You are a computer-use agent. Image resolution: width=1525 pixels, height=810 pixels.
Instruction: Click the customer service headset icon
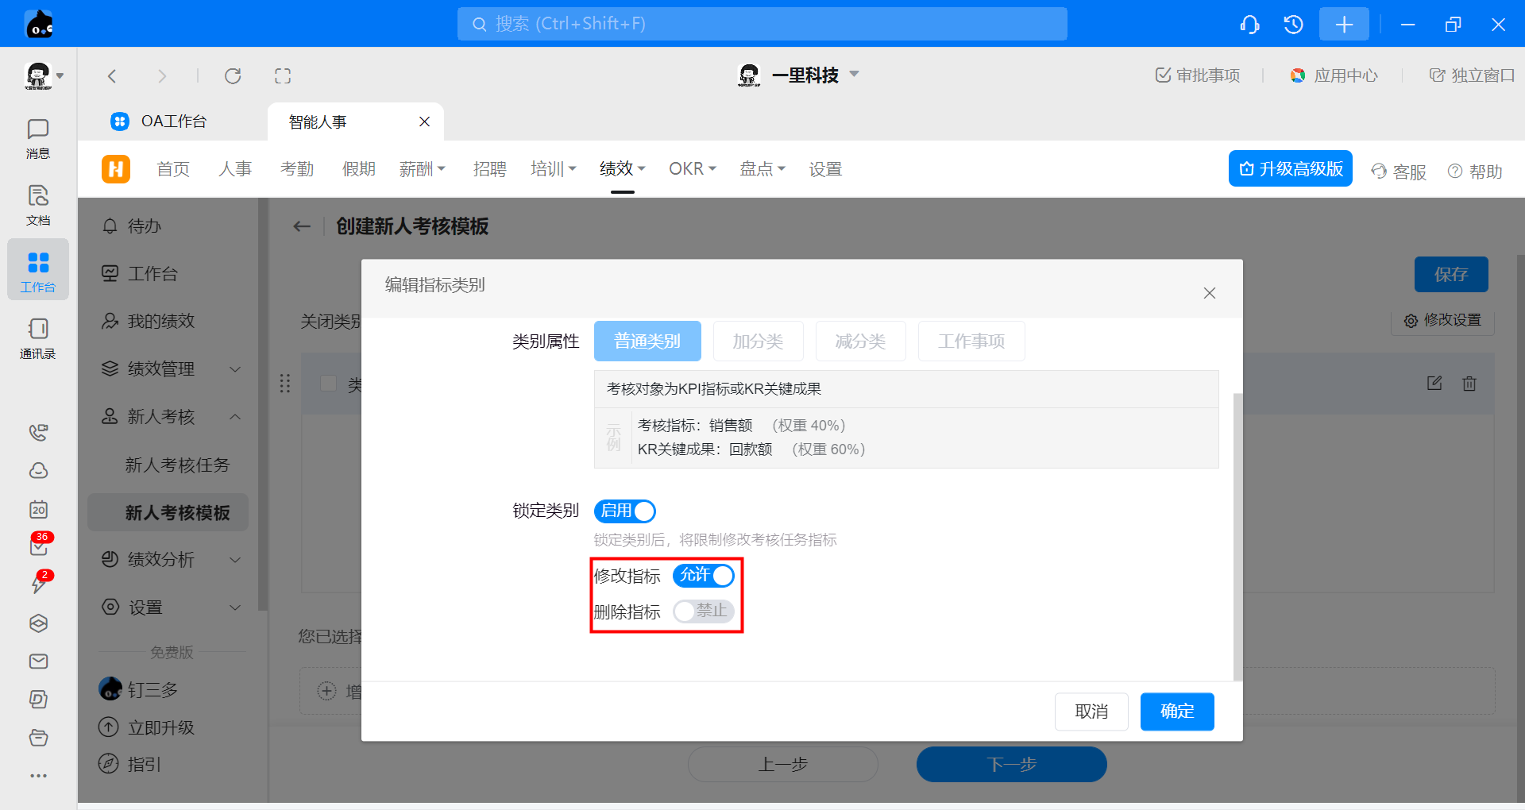point(1249,25)
